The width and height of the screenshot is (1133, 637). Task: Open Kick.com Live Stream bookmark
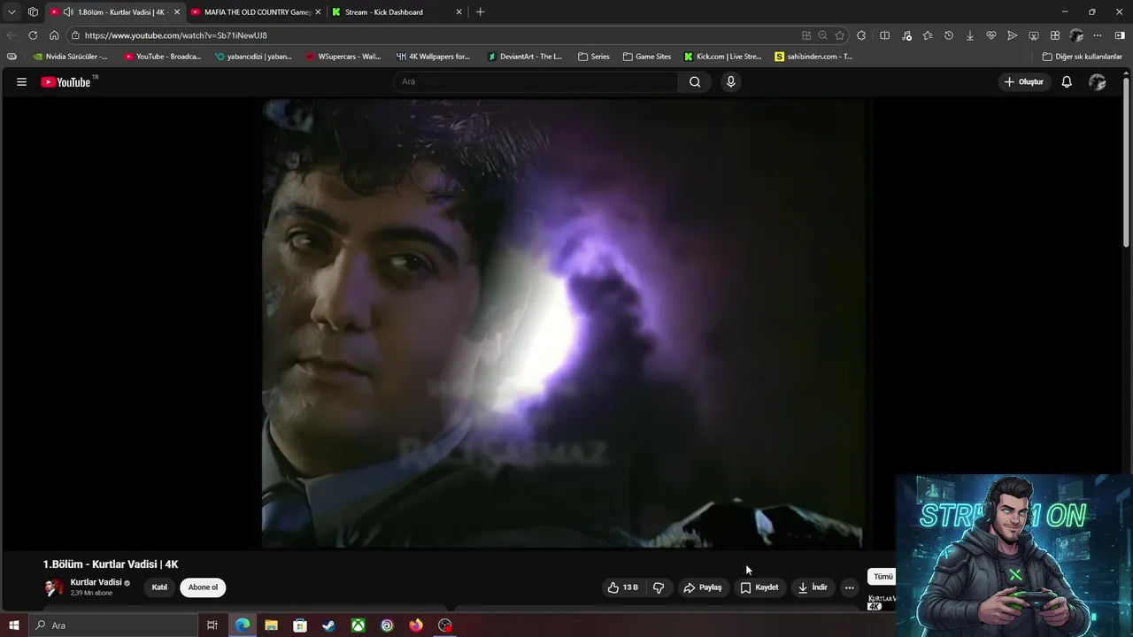722,57
